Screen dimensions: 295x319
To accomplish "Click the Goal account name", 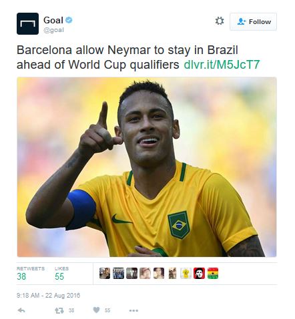I will point(53,20).
